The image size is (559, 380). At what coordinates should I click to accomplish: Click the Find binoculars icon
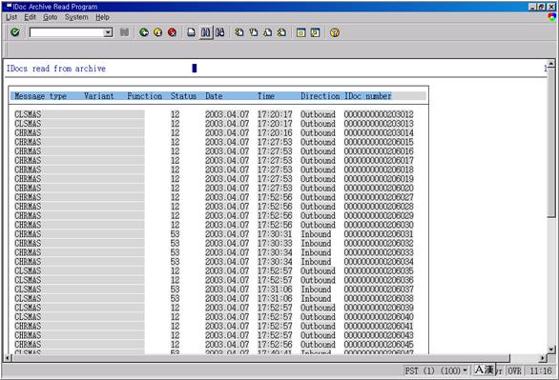click(205, 32)
